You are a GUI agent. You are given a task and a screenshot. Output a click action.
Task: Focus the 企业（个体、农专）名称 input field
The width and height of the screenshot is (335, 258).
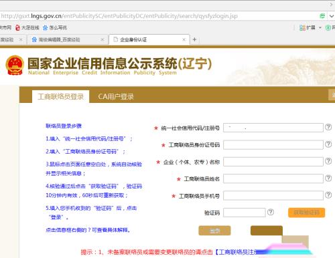(x=273, y=162)
